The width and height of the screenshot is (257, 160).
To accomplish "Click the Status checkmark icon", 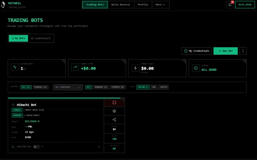I will (196, 68).
